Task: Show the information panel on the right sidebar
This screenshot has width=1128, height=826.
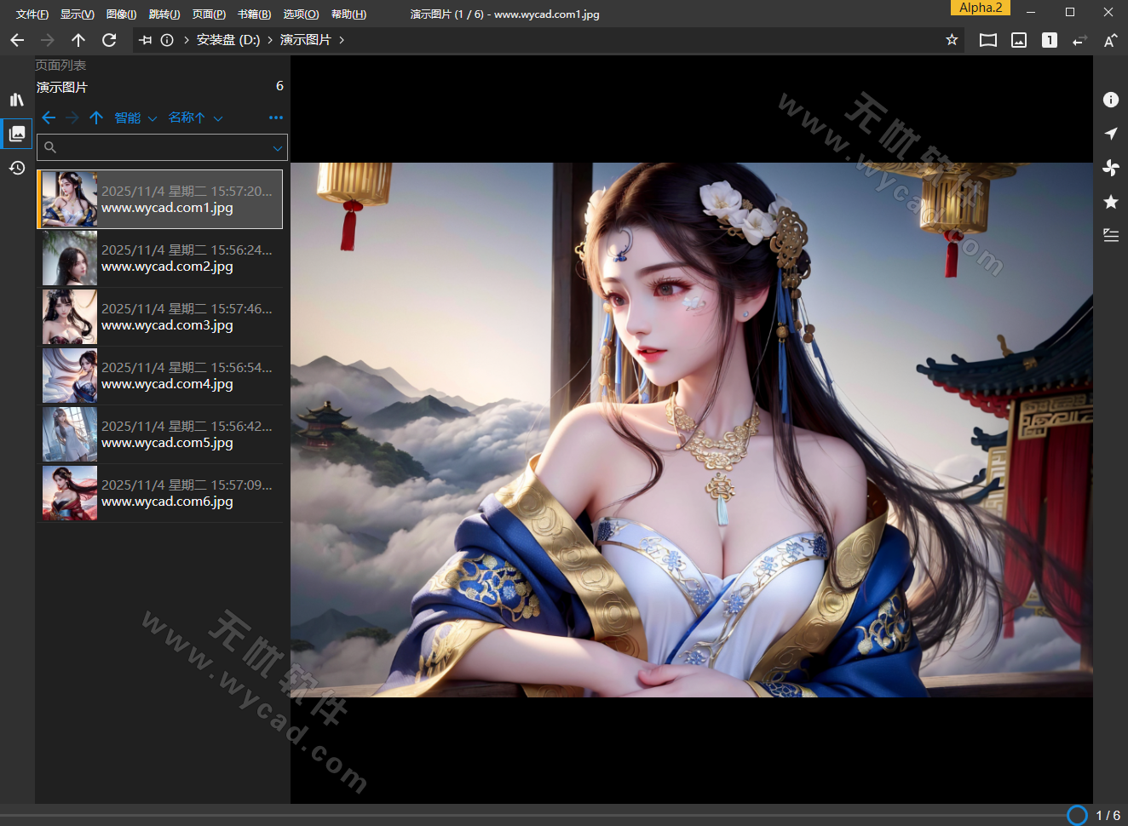Action: (x=1110, y=100)
